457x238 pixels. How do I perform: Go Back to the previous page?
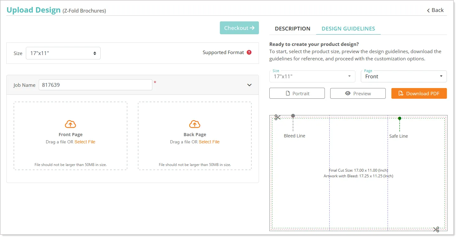[435, 10]
